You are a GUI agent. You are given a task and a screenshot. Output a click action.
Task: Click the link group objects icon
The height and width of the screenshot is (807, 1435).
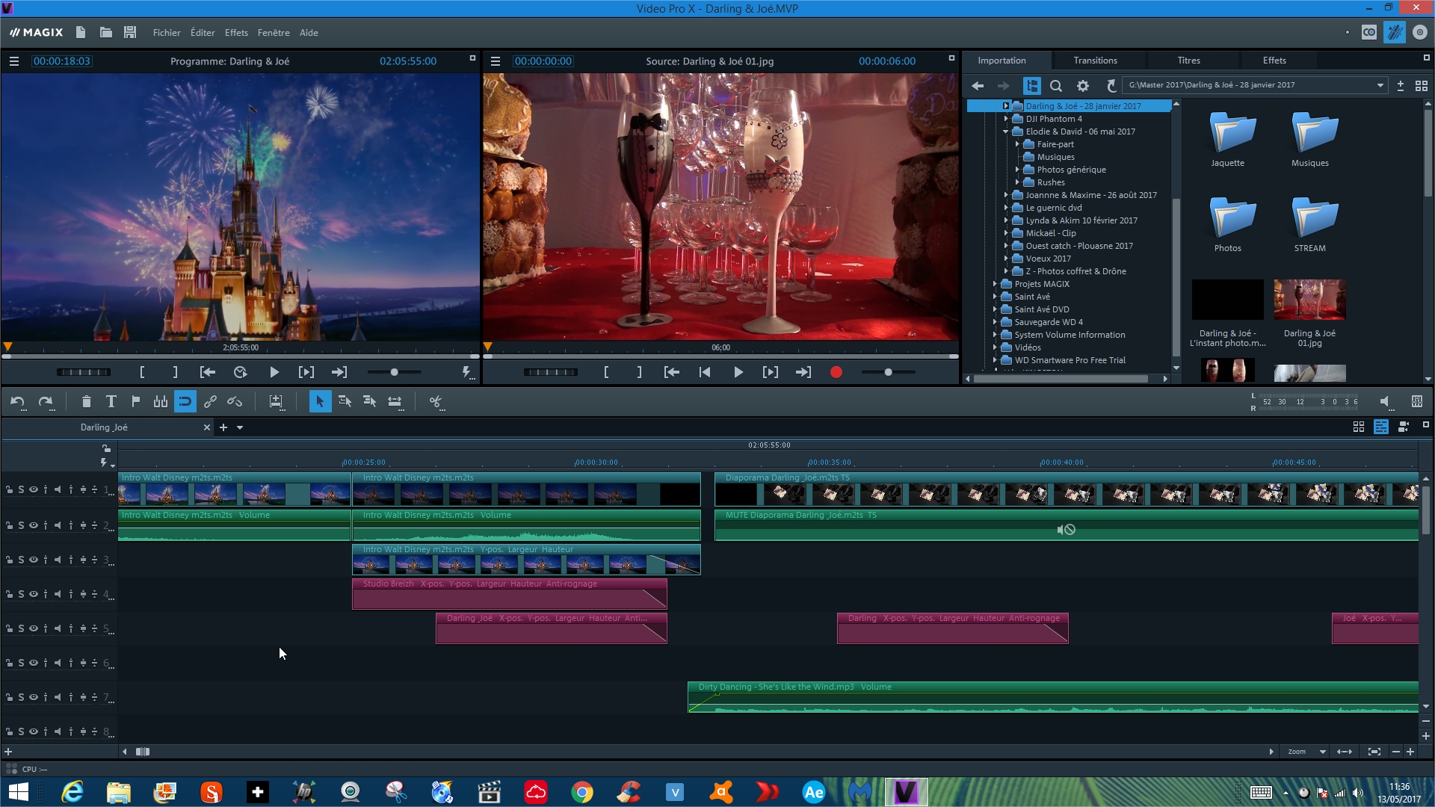pyautogui.click(x=210, y=402)
